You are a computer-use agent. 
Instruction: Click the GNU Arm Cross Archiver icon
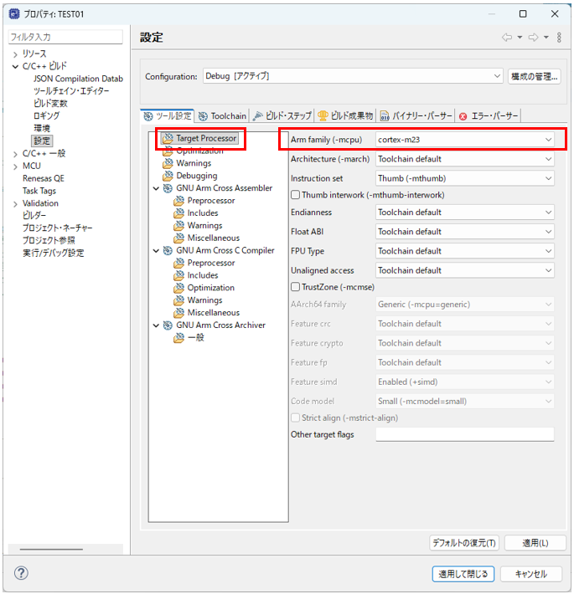tap(168, 325)
